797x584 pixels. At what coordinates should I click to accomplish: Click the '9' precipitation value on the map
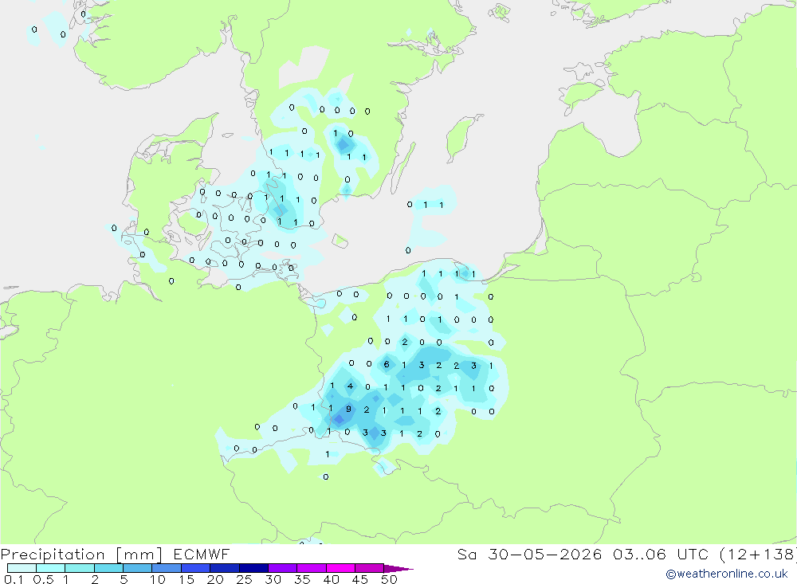[348, 410]
